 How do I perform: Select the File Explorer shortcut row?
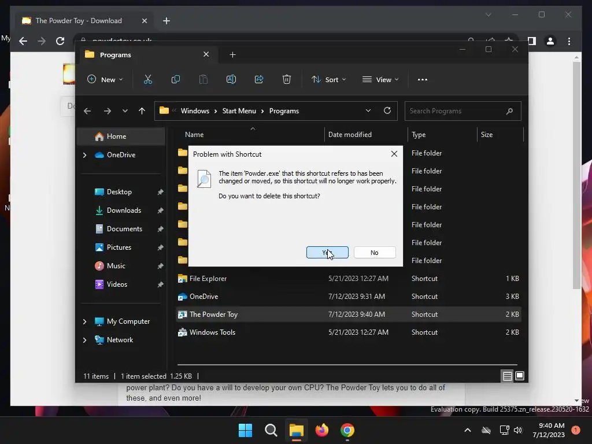pyautogui.click(x=349, y=279)
